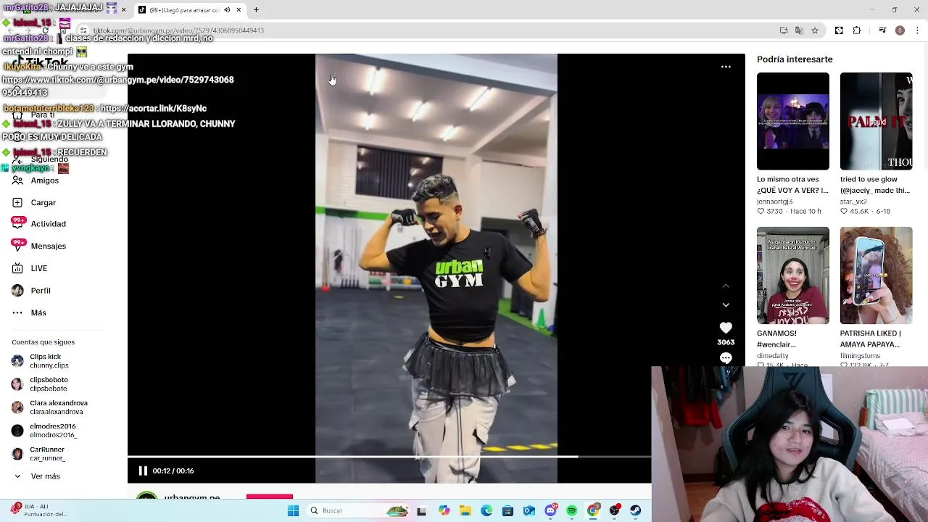This screenshot has height=522, width=928.
Task: Like the video with heart icon
Action: 726,328
